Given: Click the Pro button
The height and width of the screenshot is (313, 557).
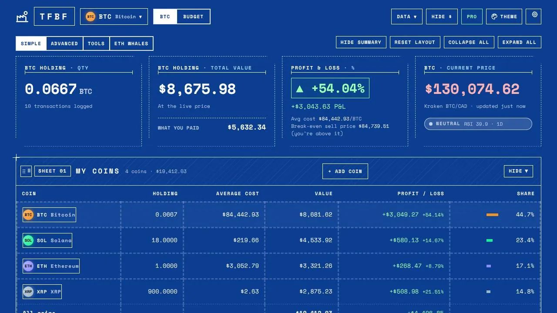Looking at the screenshot, I should [472, 17].
